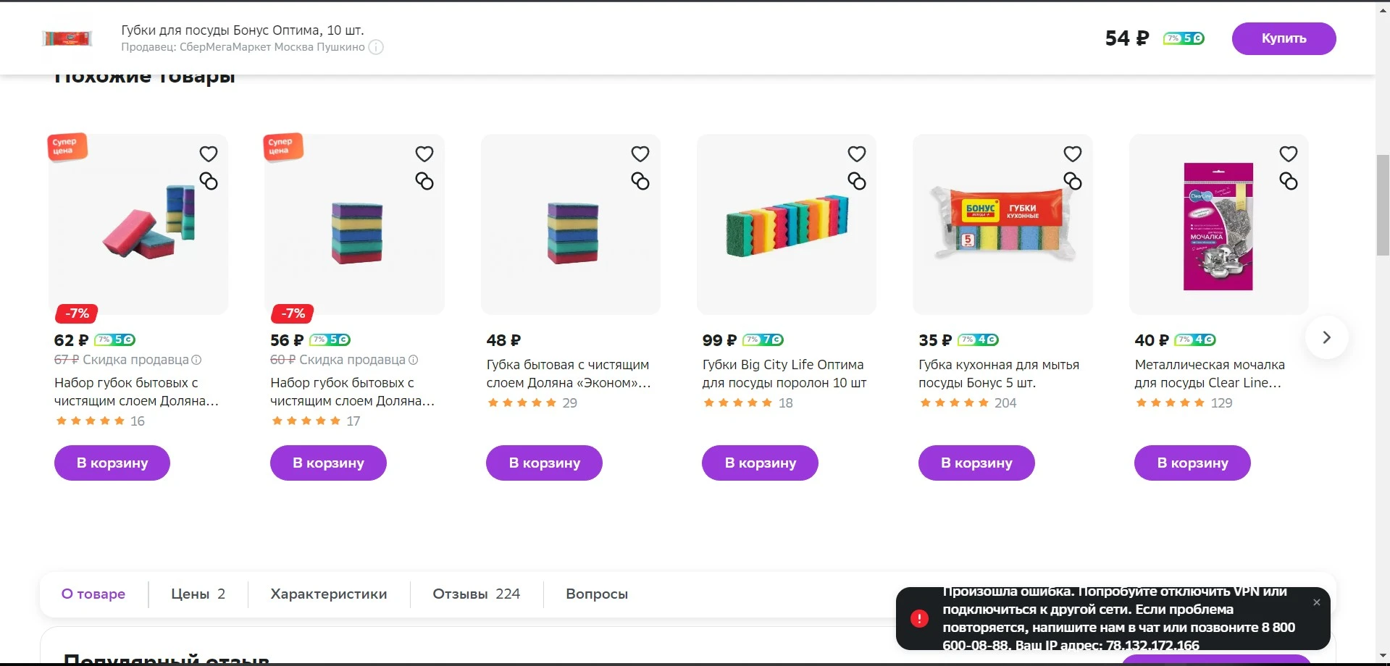Open discount info for the 60 ₽ item
Screen dimensions: 1390x666
pyautogui.click(x=413, y=360)
